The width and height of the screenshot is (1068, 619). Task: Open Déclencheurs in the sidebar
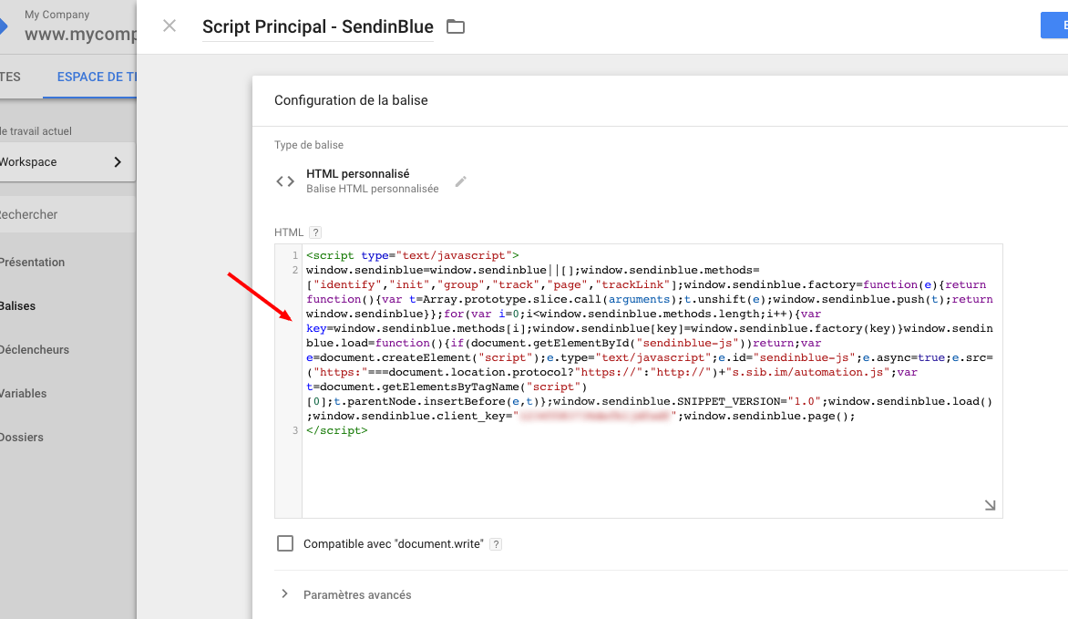click(x=35, y=349)
